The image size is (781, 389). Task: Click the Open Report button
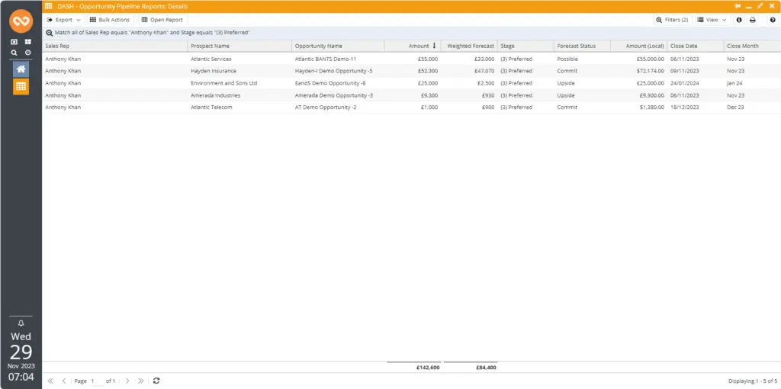click(162, 20)
